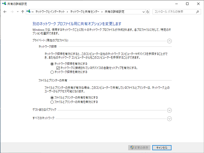Click the forward navigation arrow
Viewport: 204px width, 153px height.
click(12, 12)
